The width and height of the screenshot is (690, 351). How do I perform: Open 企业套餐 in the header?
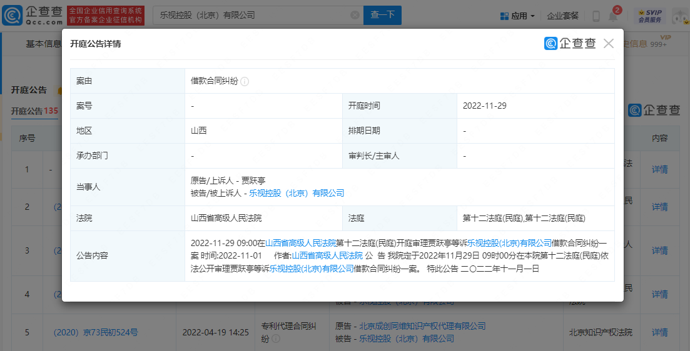coord(563,16)
